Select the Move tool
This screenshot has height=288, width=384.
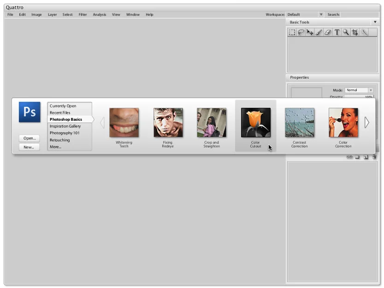[310, 32]
